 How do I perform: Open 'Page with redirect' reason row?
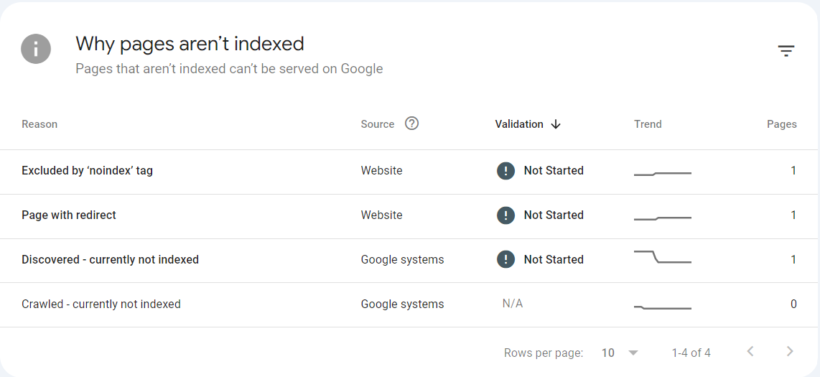[69, 215]
